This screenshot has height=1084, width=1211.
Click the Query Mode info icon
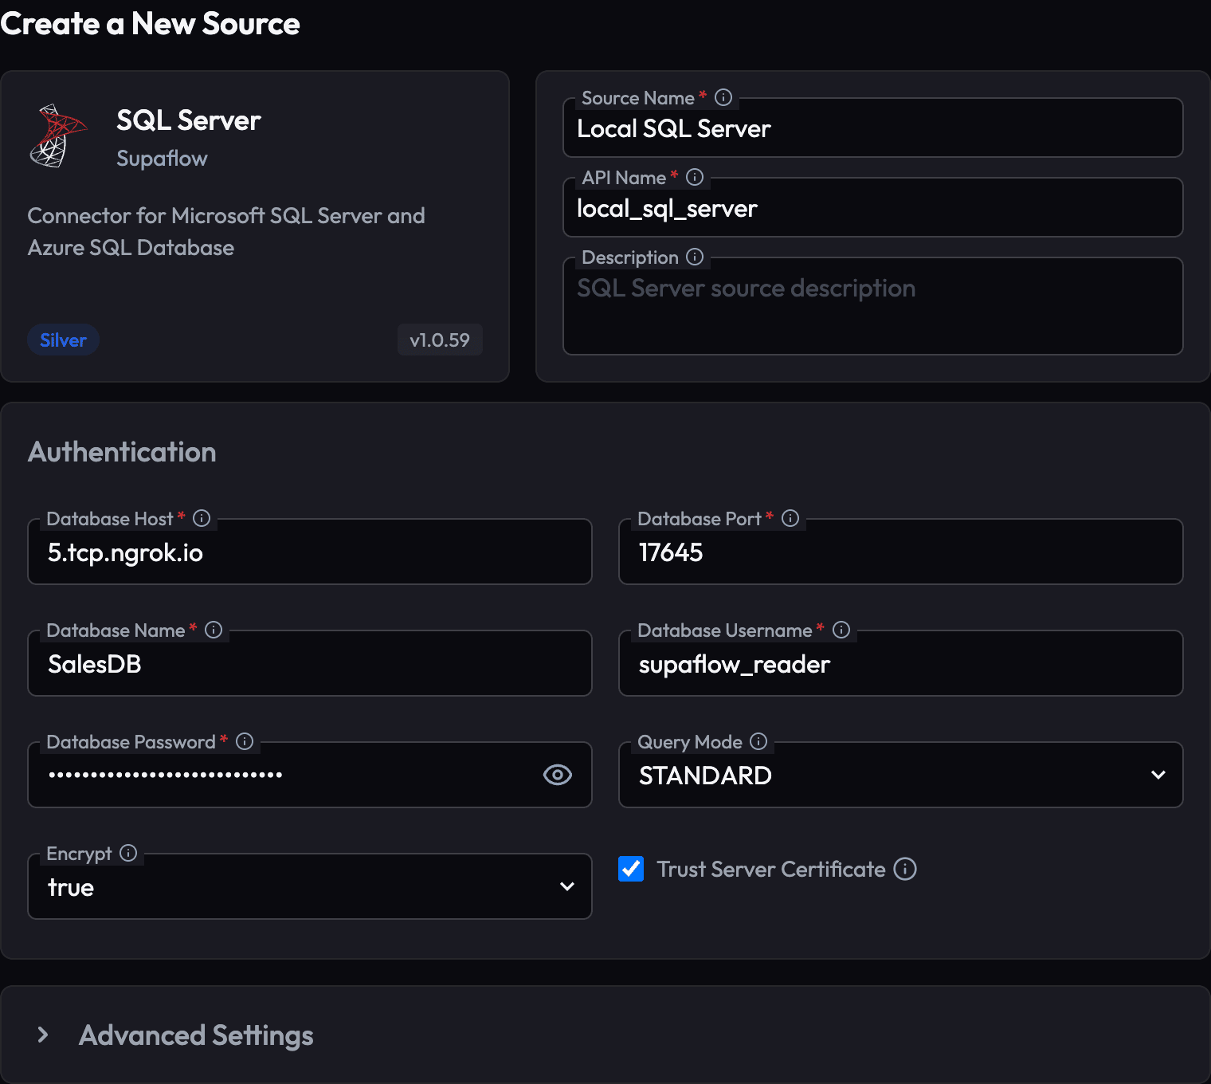tap(758, 741)
